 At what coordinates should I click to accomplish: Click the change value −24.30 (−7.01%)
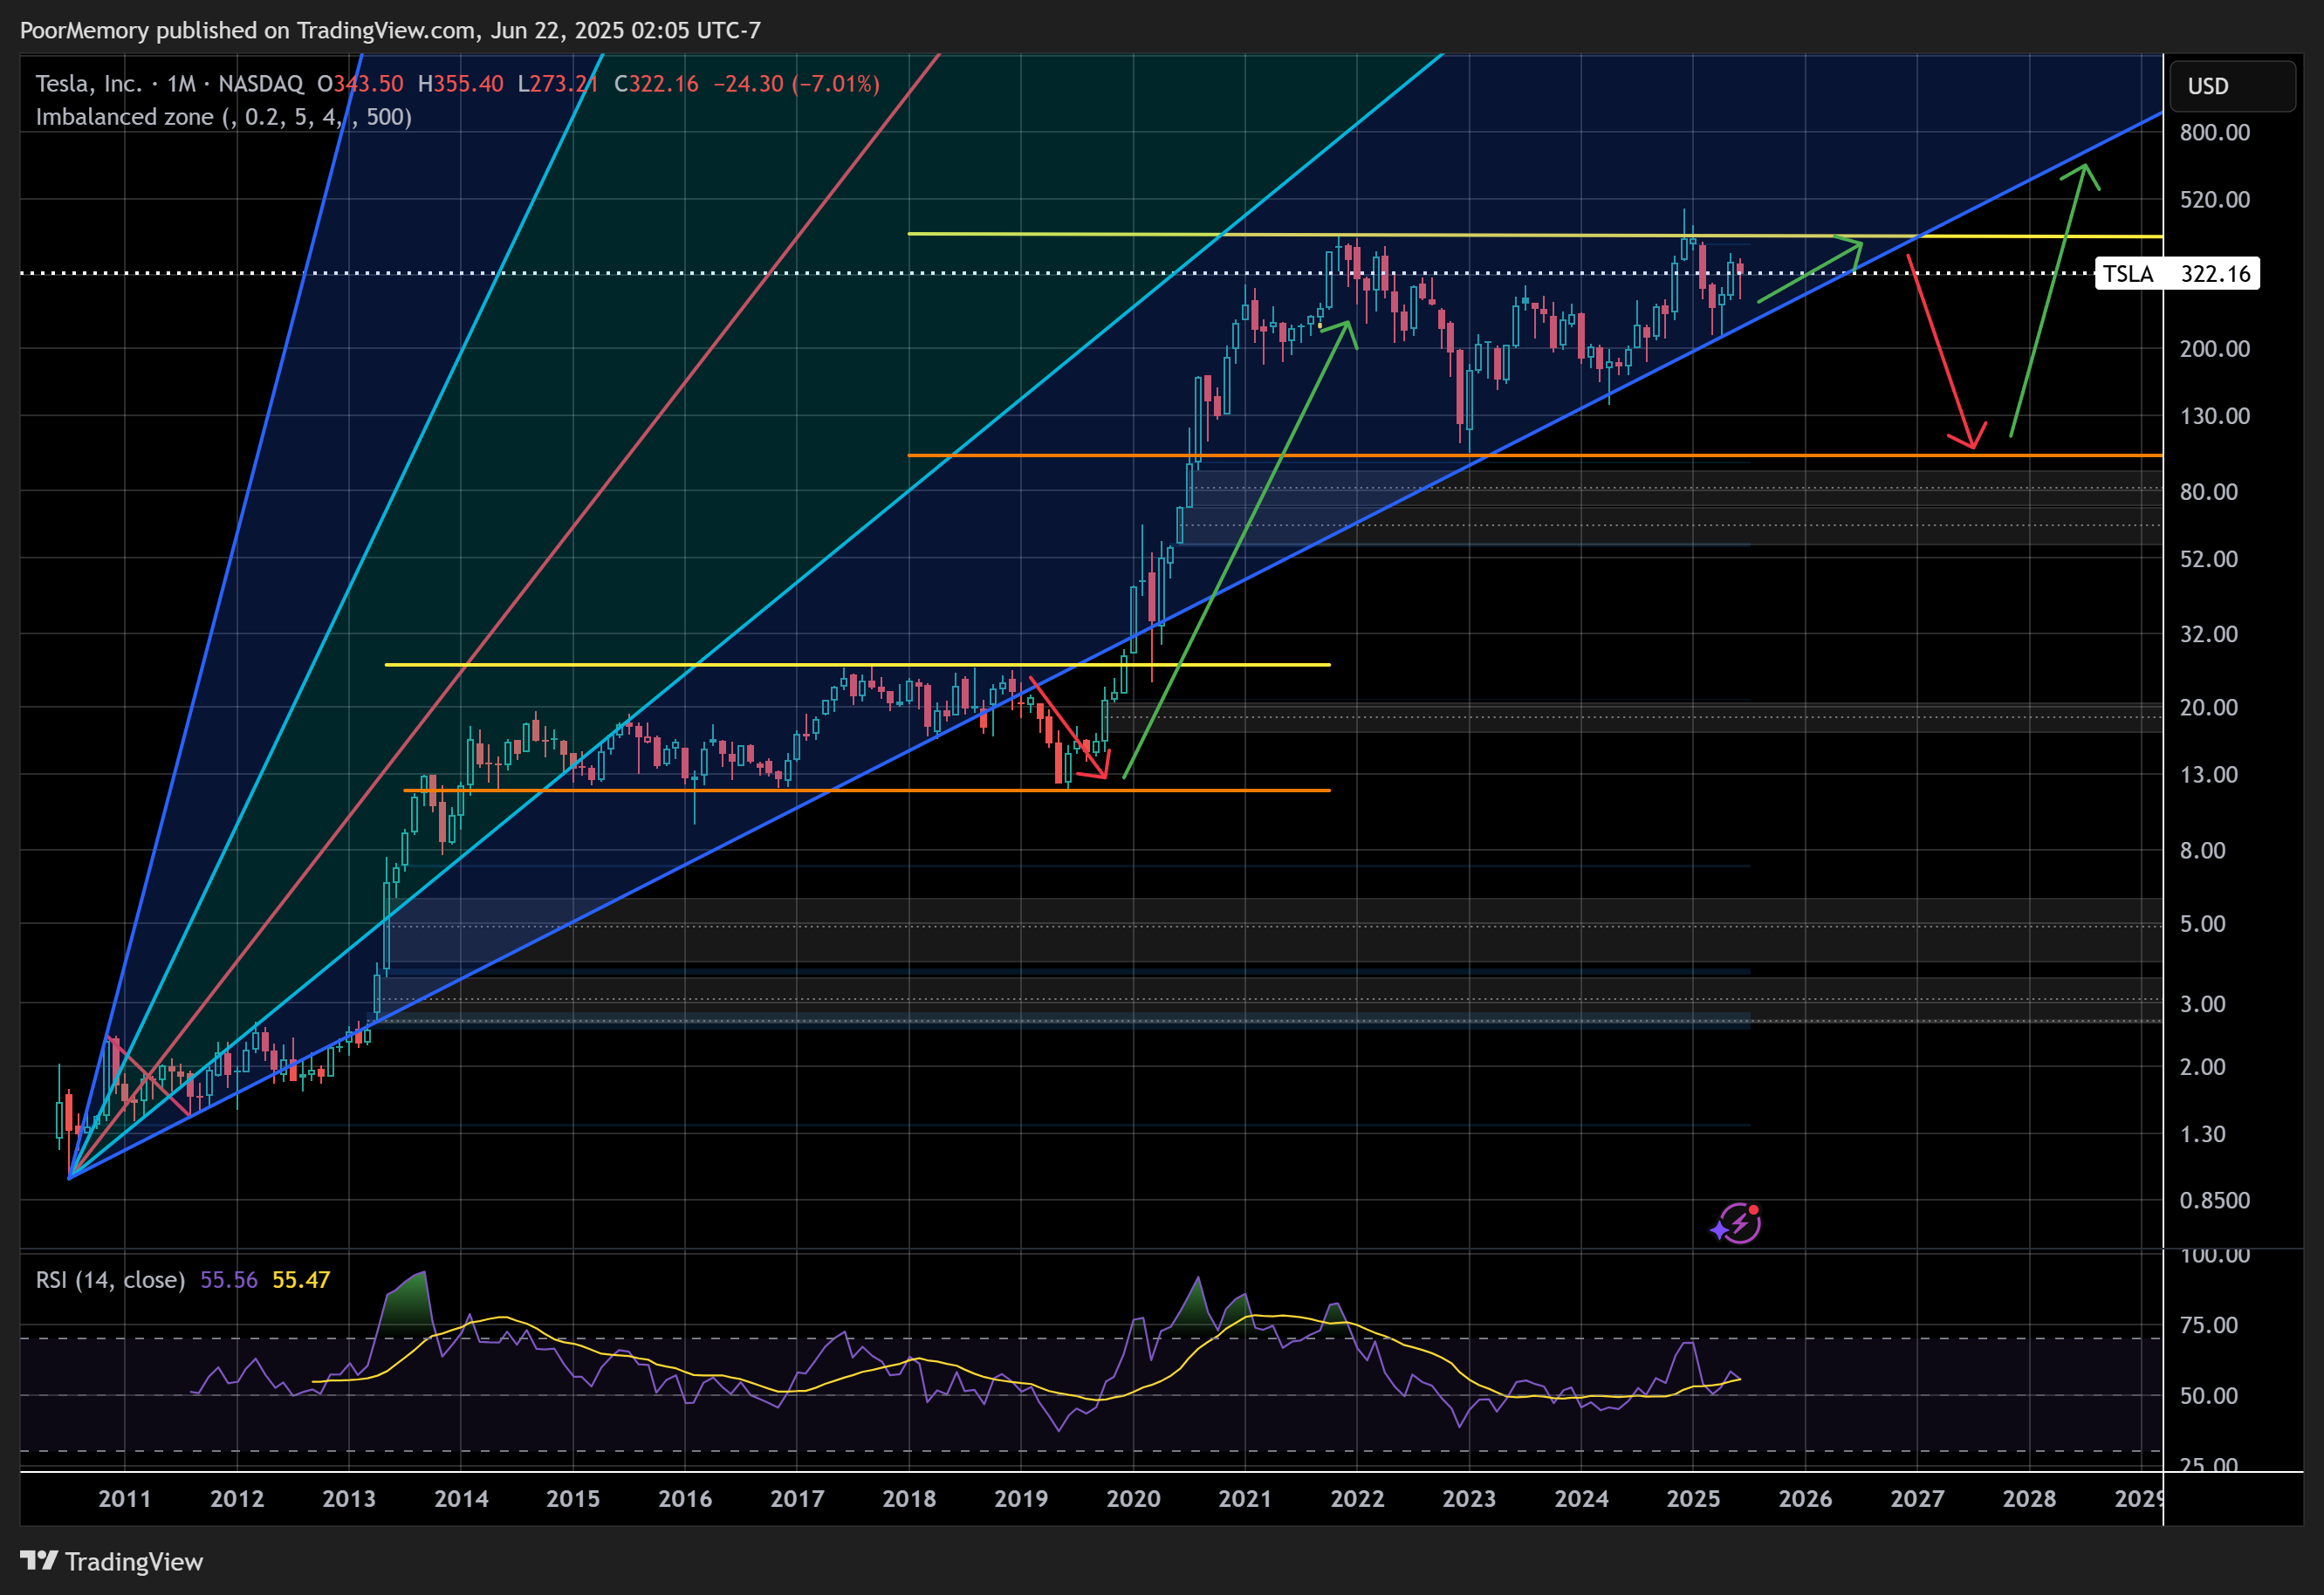(x=797, y=84)
